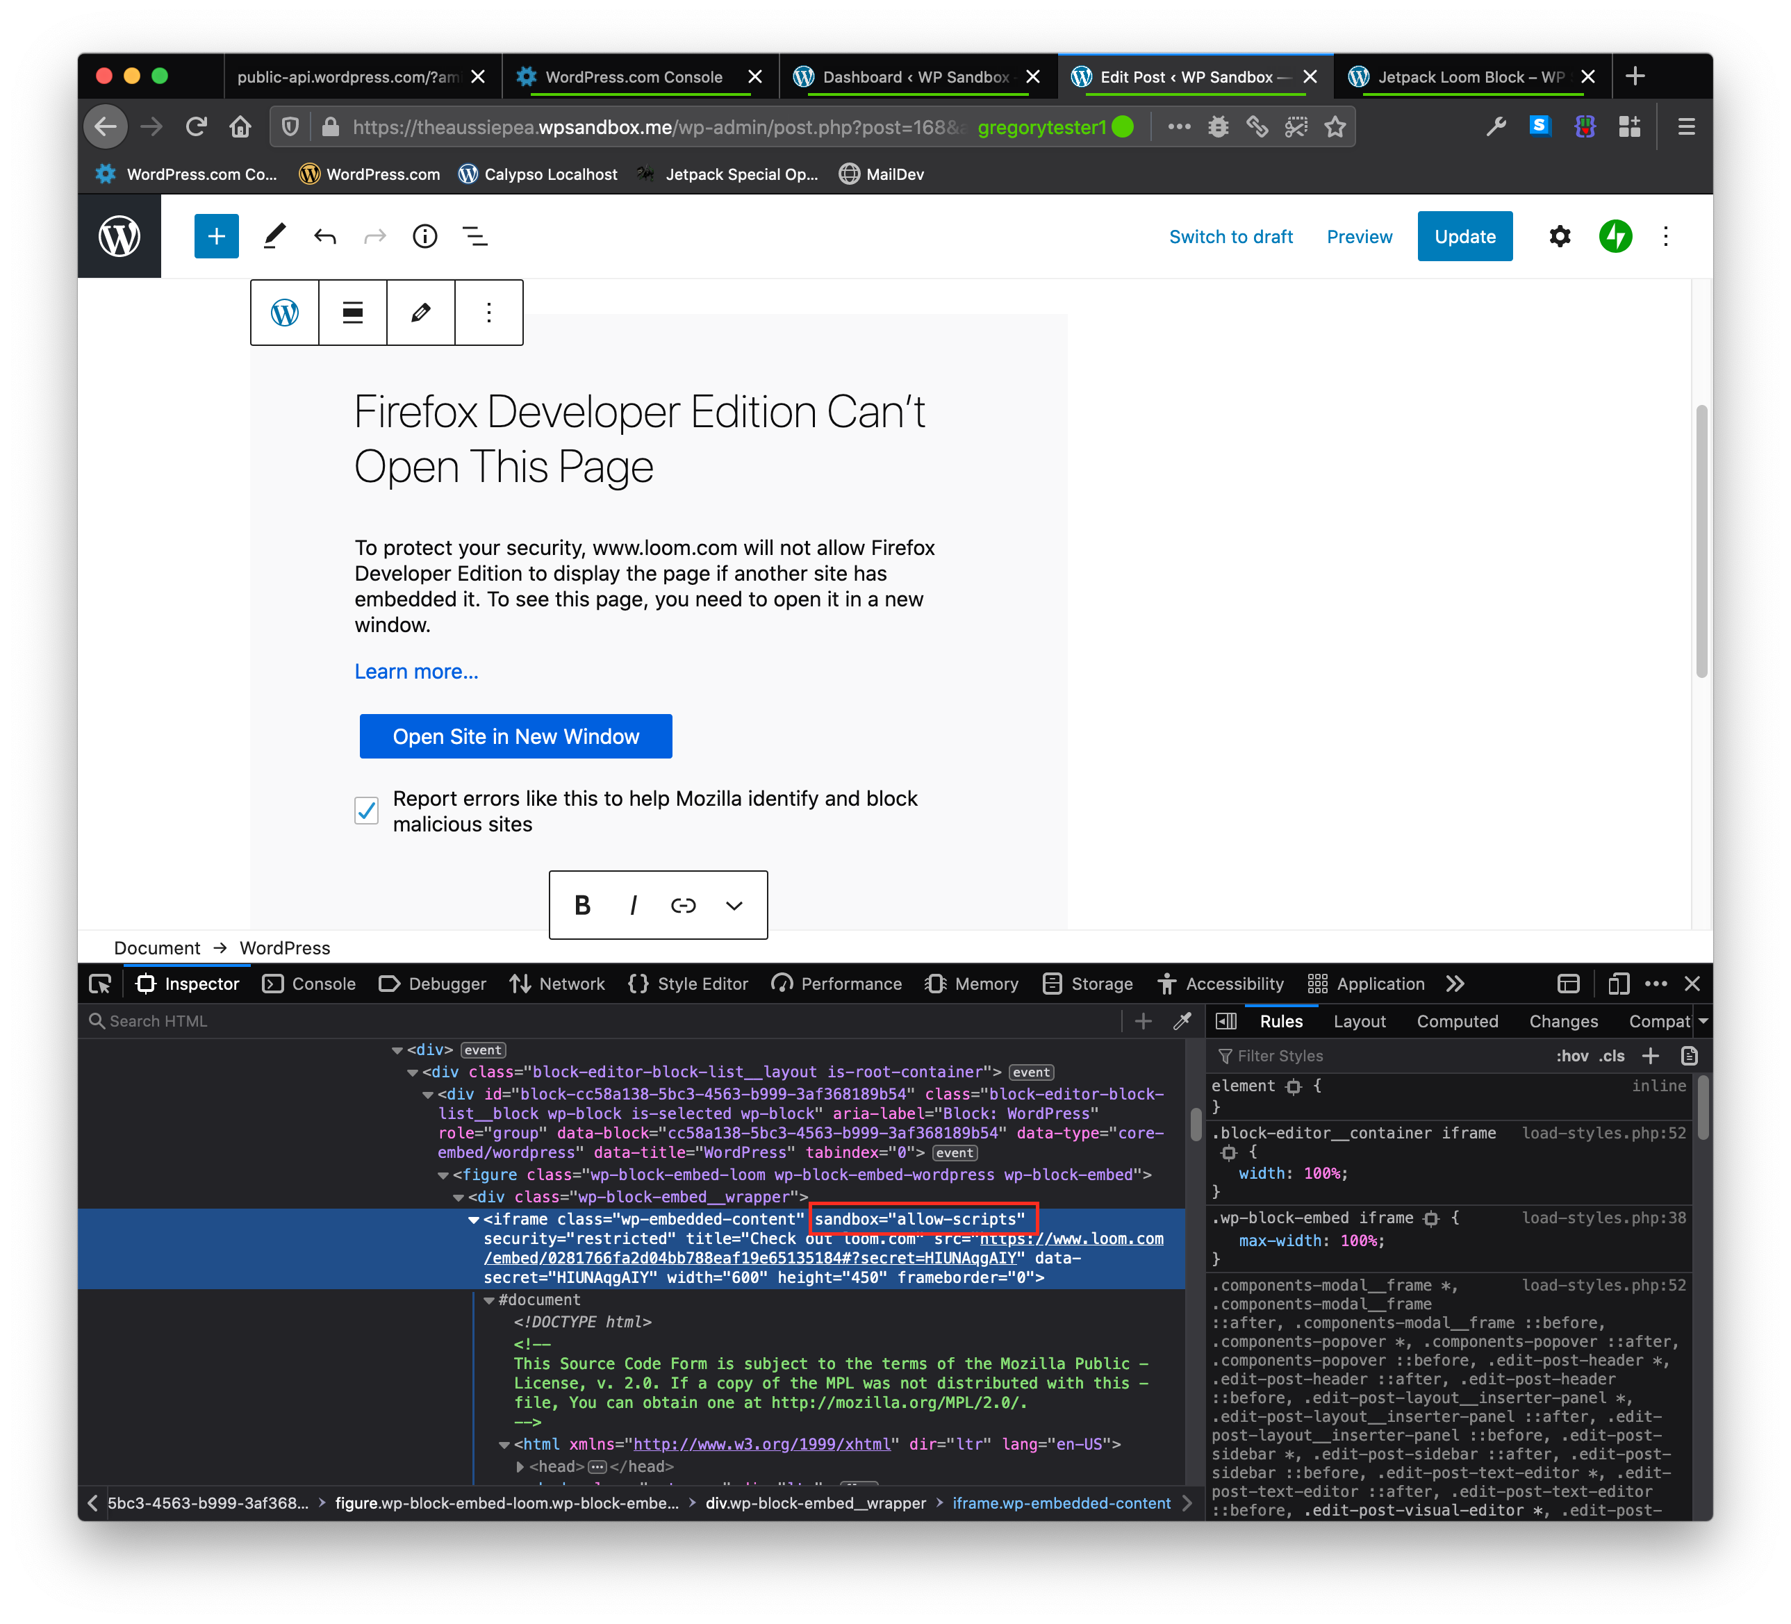Toggle bold text formatting
1791x1624 pixels.
point(582,905)
